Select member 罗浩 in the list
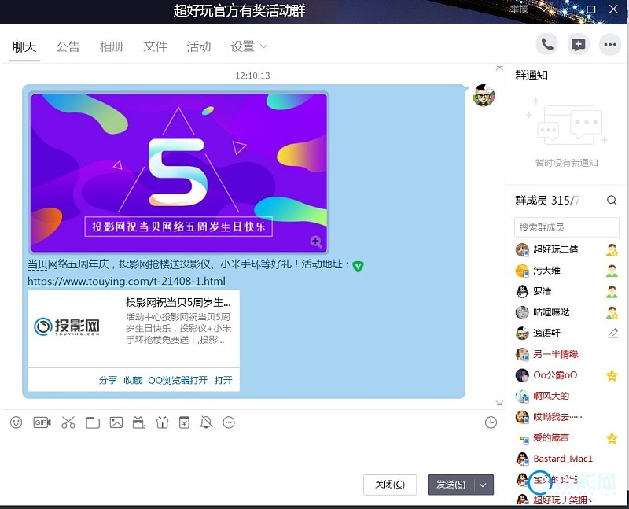The height and width of the screenshot is (509, 629). tap(542, 291)
